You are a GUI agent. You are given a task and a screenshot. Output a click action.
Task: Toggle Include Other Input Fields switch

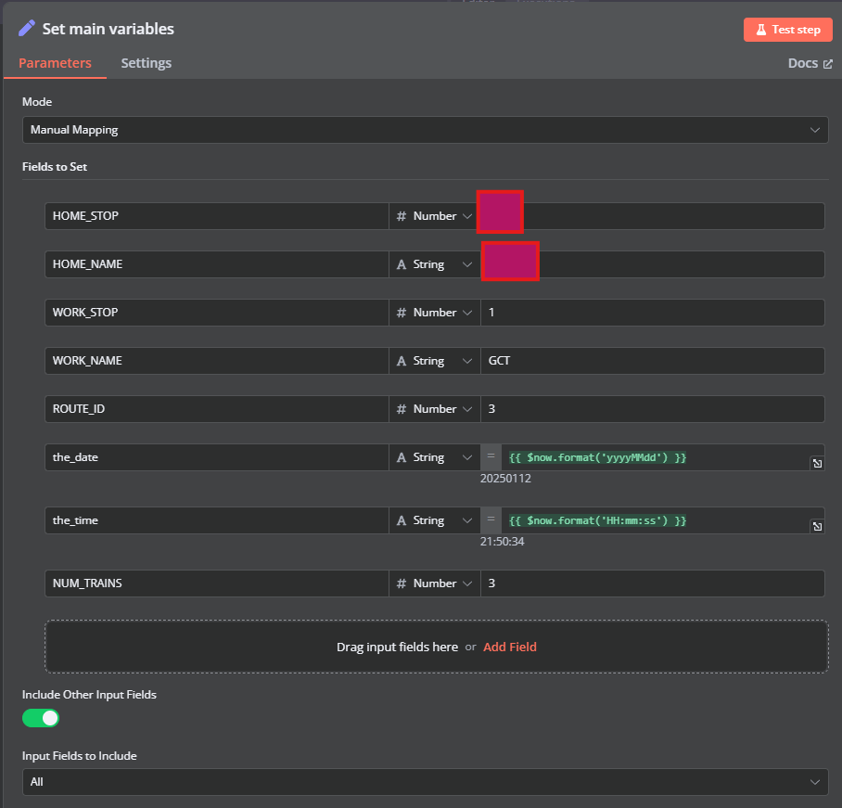tap(41, 718)
